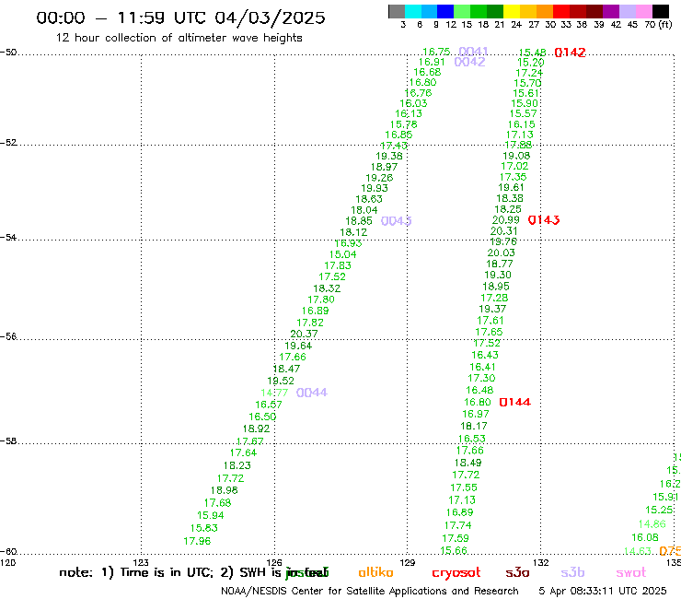Click the wave height value 18.17
Screen dimensions: 681x599
click(x=474, y=426)
